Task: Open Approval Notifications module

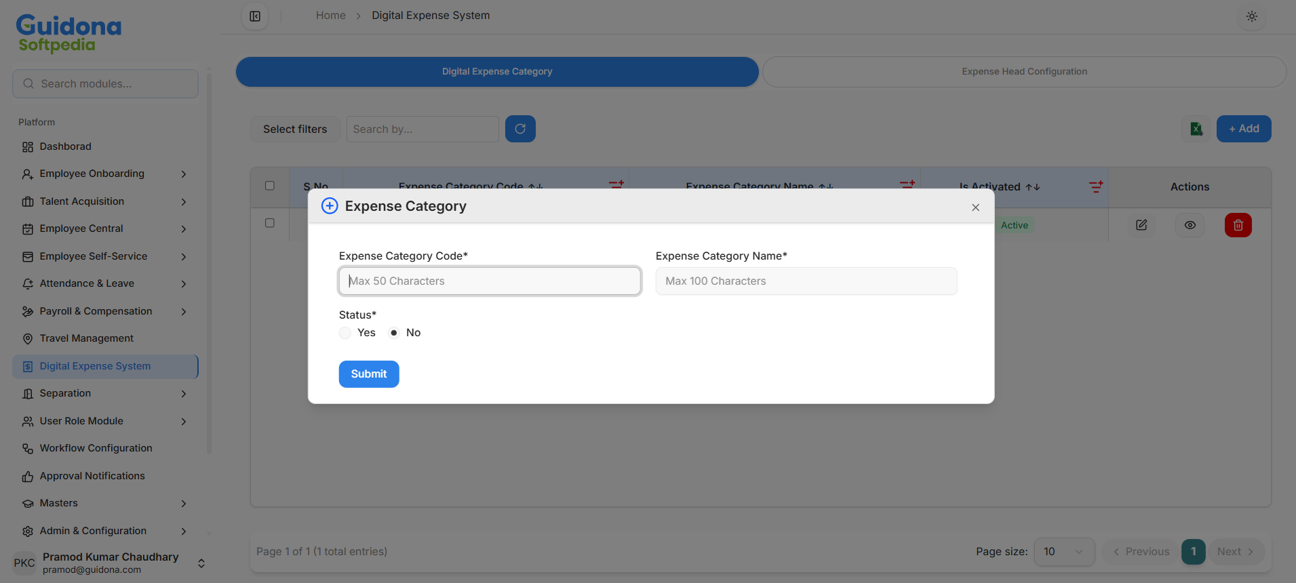Action: tap(105, 476)
